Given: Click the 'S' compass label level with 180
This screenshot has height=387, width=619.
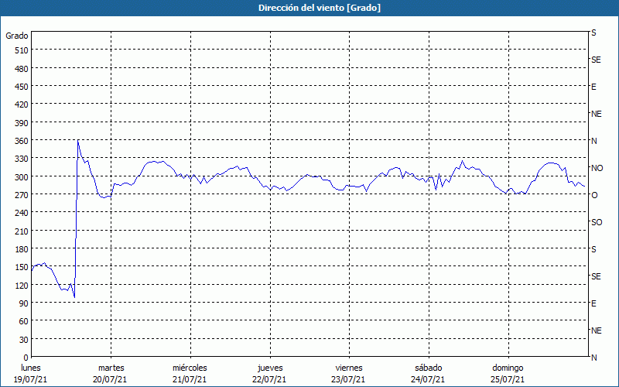Looking at the screenshot, I should click(593, 249).
